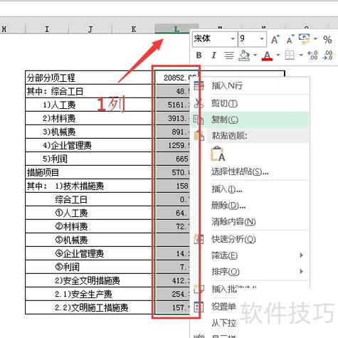The height and width of the screenshot is (338, 338).
Task: Open 选择性粘贴(S)... dialog
Action: point(250,171)
